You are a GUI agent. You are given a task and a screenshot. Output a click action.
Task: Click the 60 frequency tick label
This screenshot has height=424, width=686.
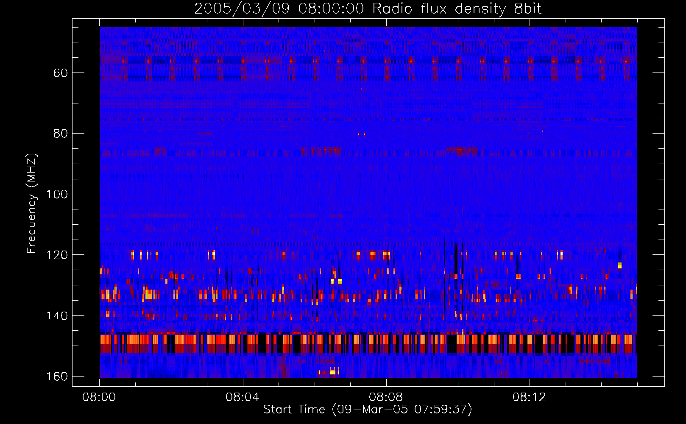[x=61, y=73]
